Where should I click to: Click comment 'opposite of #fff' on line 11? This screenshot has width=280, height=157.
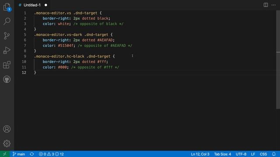click(95, 67)
